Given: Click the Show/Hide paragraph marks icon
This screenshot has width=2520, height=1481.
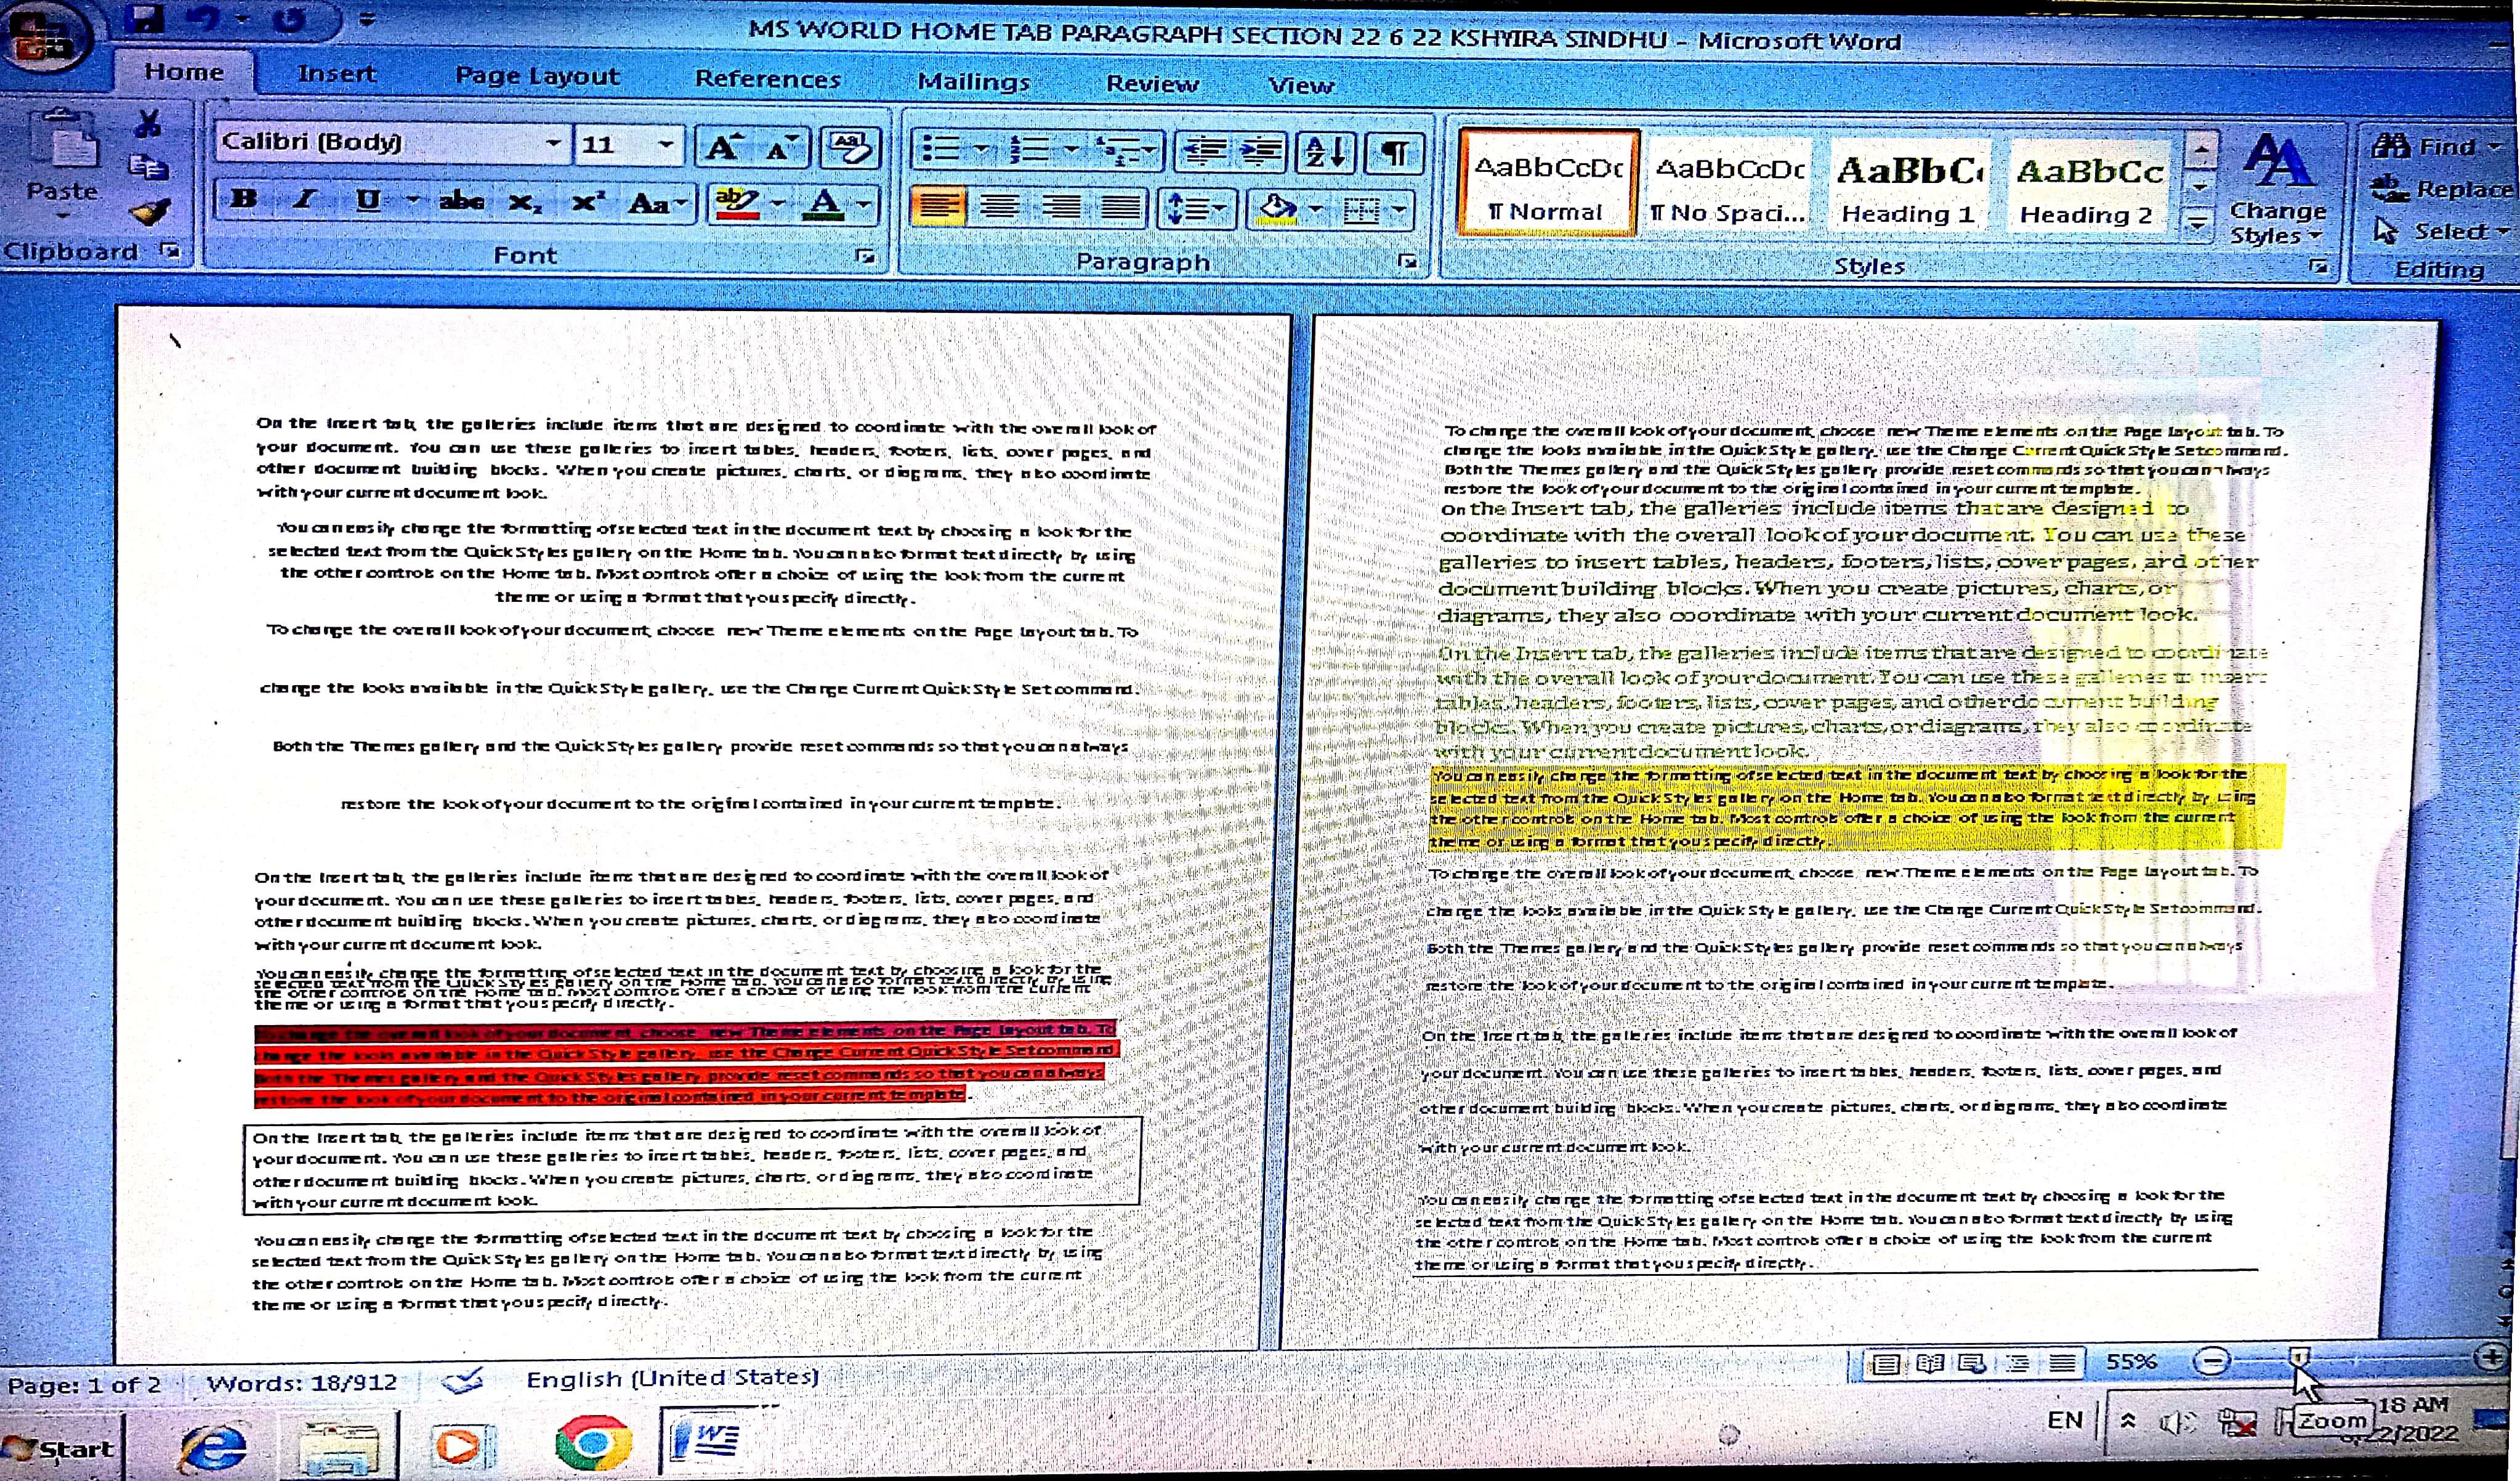Looking at the screenshot, I should [x=1394, y=153].
